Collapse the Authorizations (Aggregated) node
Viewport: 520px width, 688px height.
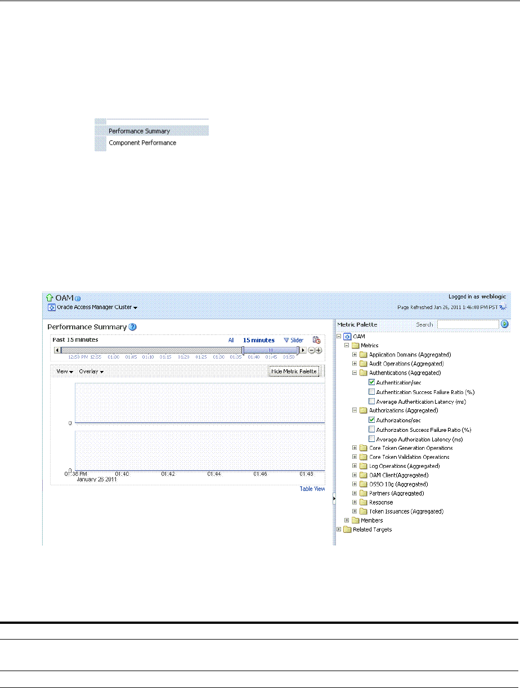(355, 410)
